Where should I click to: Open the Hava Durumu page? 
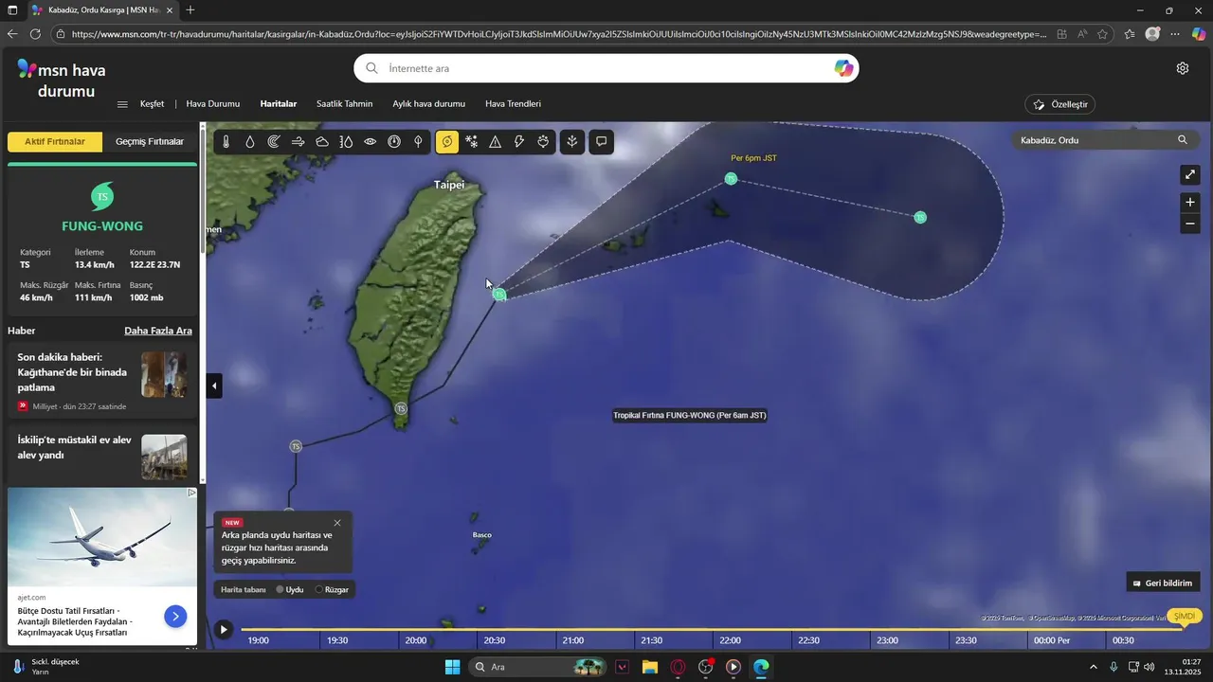click(213, 104)
